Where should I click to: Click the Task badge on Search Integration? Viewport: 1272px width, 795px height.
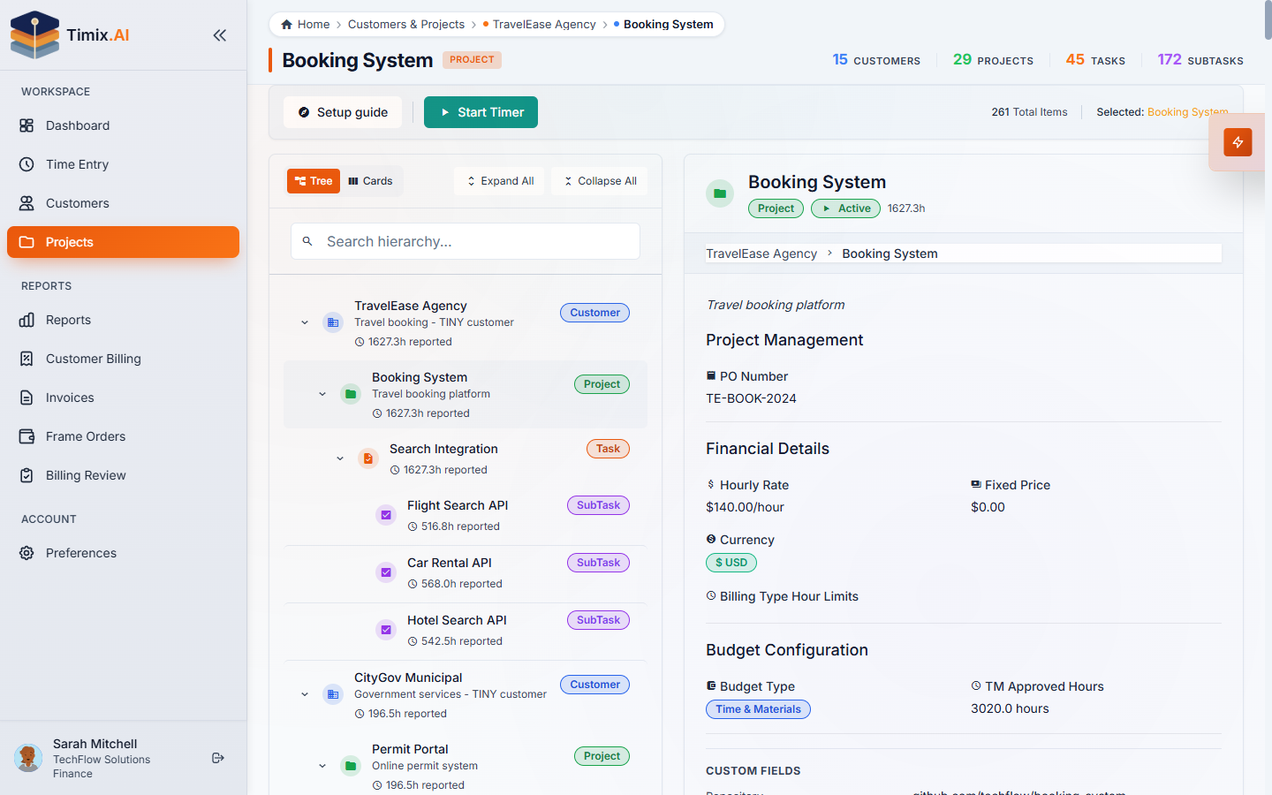(608, 449)
